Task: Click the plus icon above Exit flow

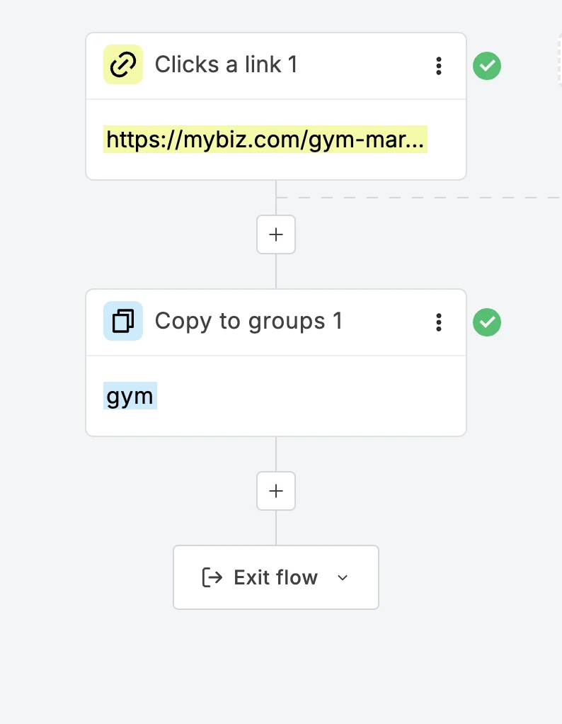Action: [275, 491]
